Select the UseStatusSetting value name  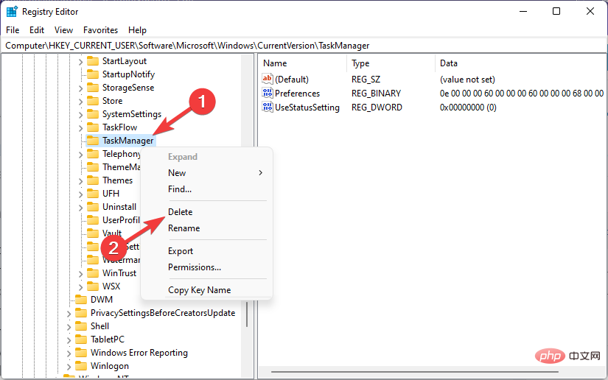(x=307, y=108)
